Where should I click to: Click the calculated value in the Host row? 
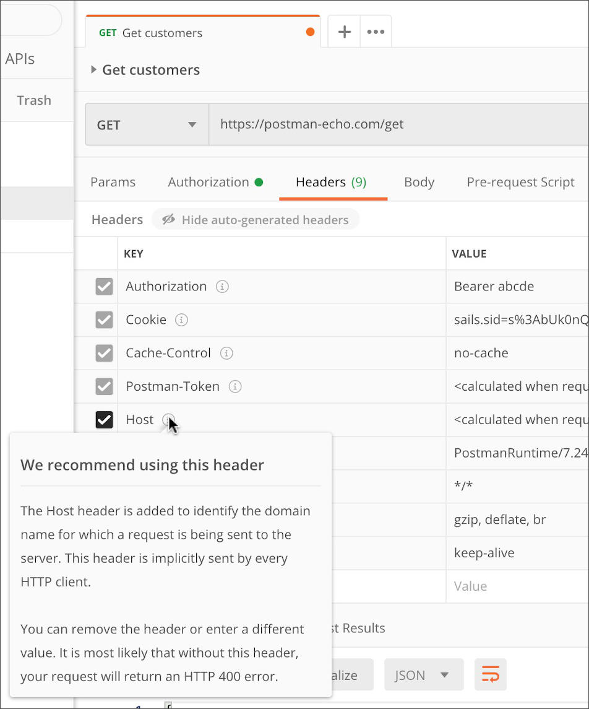518,420
